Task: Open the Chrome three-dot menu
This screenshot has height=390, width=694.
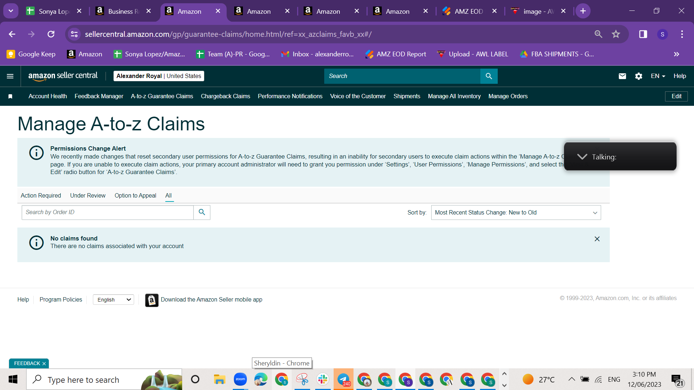Action: tap(682, 34)
